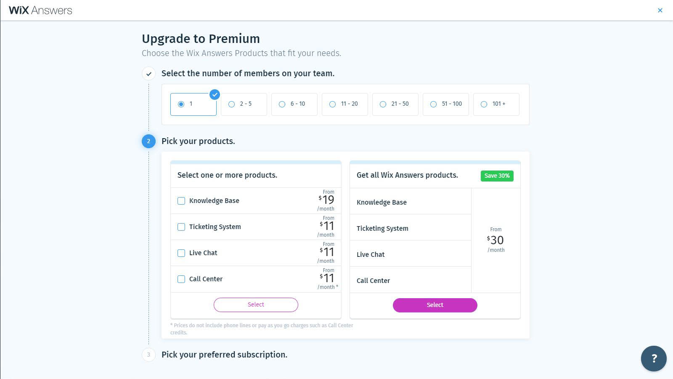Screen dimensions: 673x379
Task: Click purple Select for all products bundle
Action: click(435, 305)
